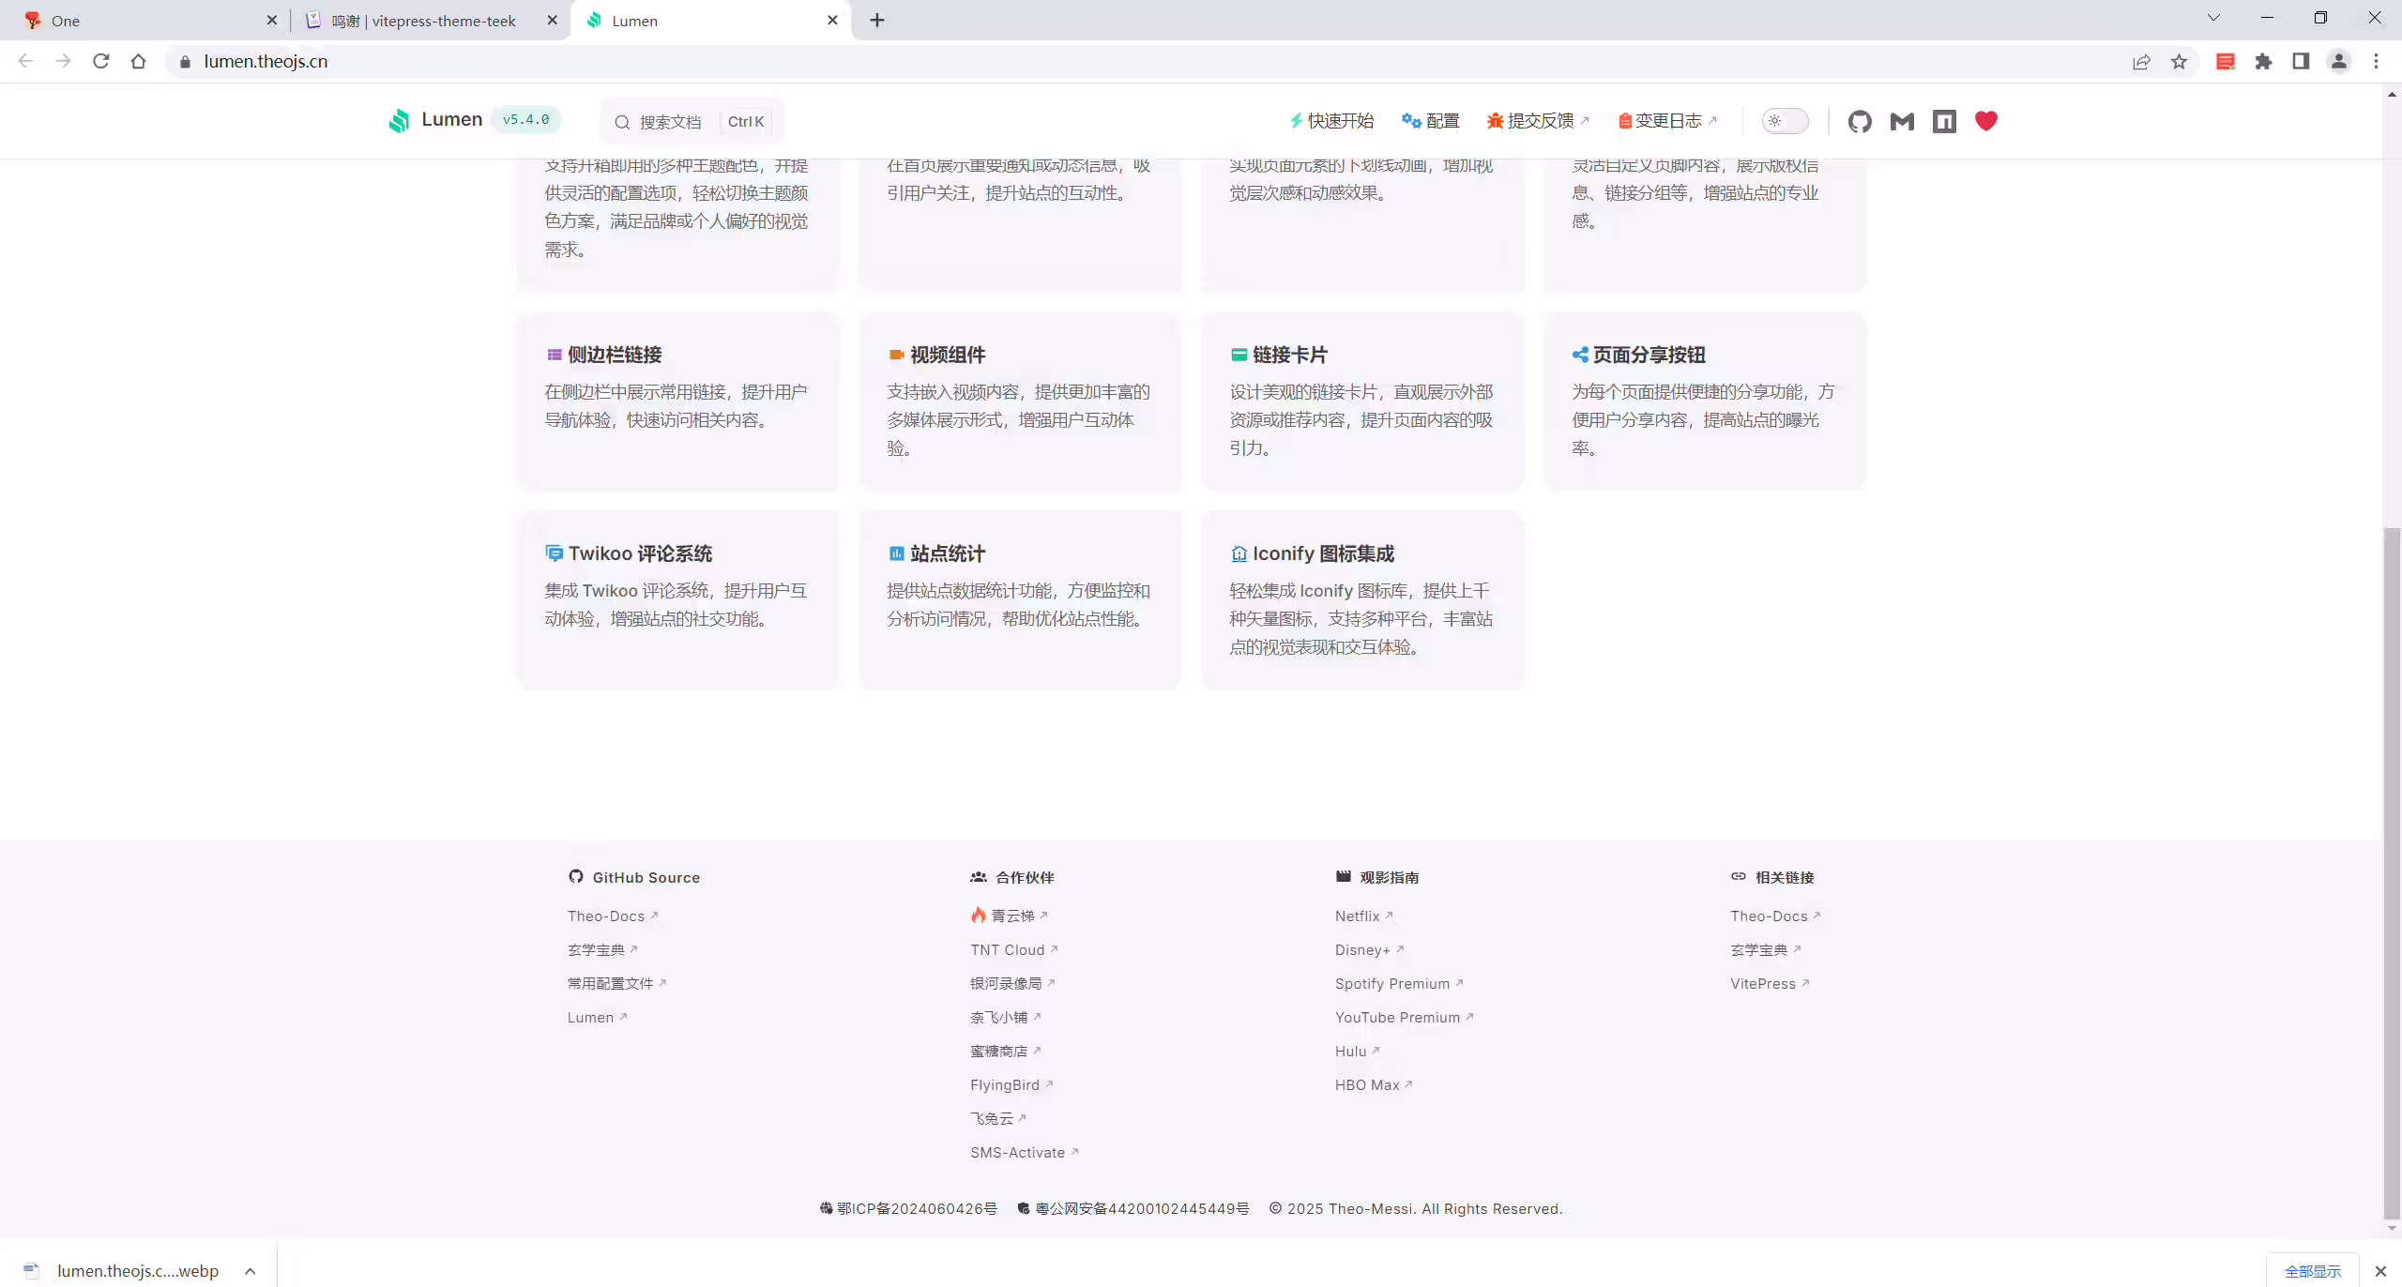The height and width of the screenshot is (1287, 2402).
Task: Open the browser extensions puzzle icon
Action: pos(2263,62)
